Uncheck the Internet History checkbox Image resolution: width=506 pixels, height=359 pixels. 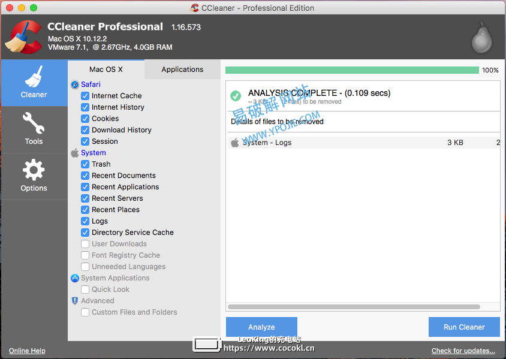click(85, 107)
